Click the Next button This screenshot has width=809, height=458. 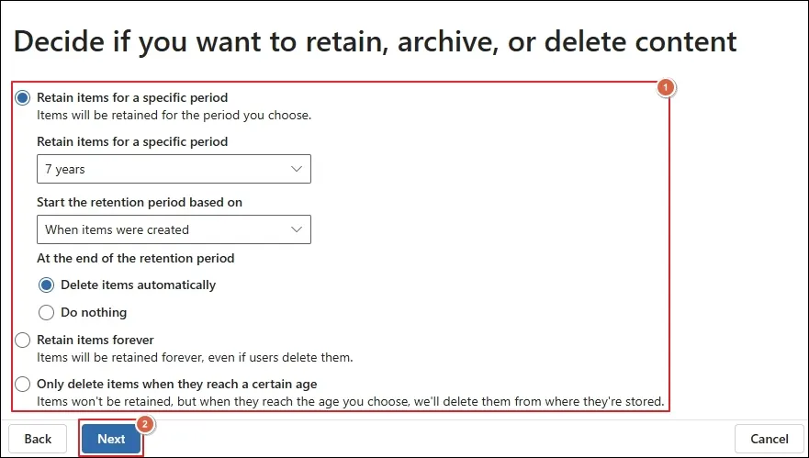tap(111, 439)
